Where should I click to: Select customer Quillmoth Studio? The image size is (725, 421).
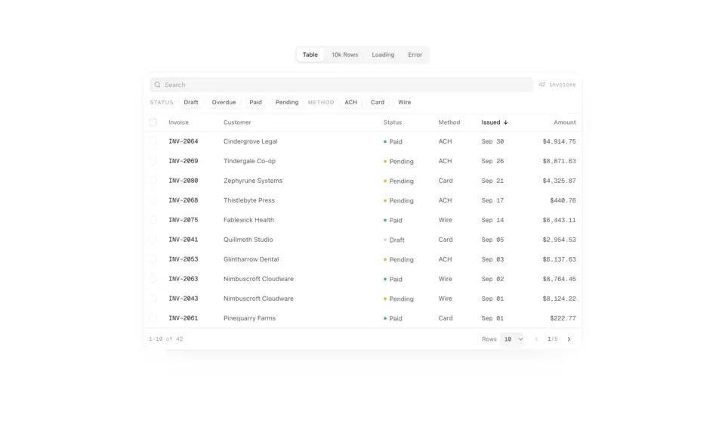tap(248, 240)
